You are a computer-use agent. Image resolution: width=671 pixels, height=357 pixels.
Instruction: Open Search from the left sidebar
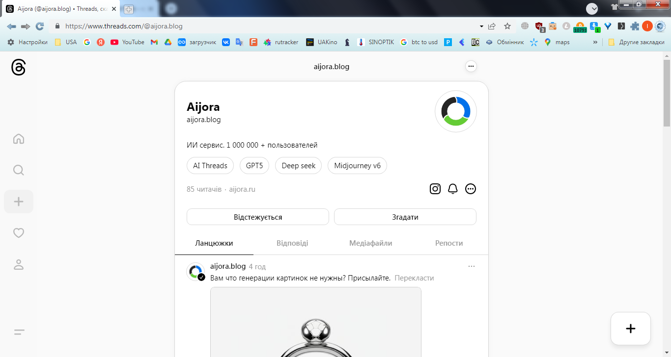coord(19,170)
